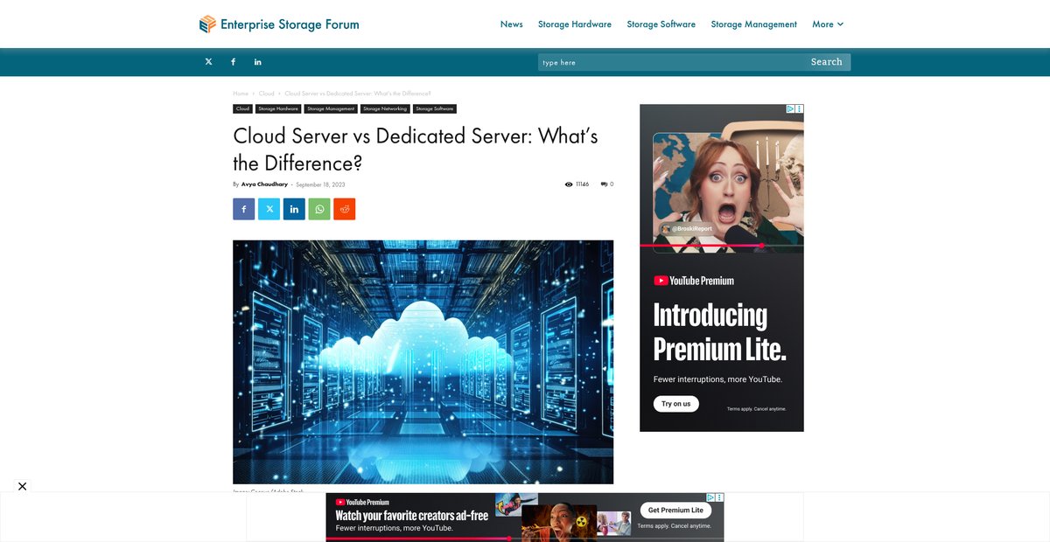Viewport: 1050px width, 542px height.
Task: Click the eye views icon beside 11146
Action: coord(569,184)
